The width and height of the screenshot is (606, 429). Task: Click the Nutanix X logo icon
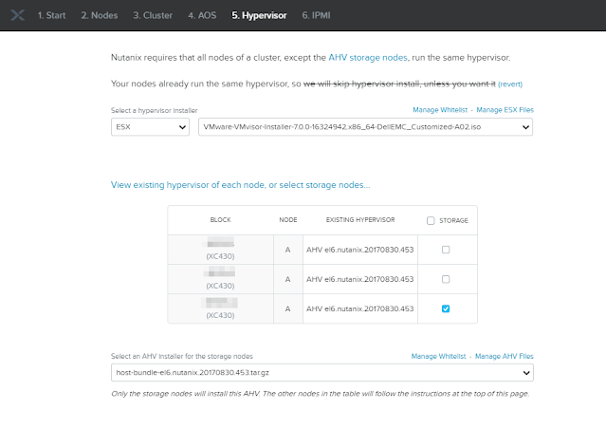click(14, 15)
